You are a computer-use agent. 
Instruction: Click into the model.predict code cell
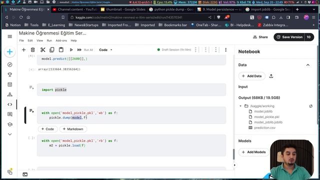click(x=131, y=59)
